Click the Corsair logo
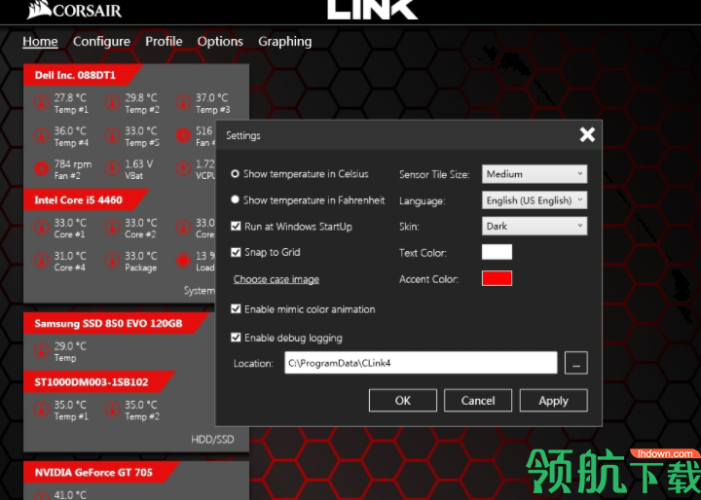Viewport: 701px width, 500px height. (x=74, y=10)
